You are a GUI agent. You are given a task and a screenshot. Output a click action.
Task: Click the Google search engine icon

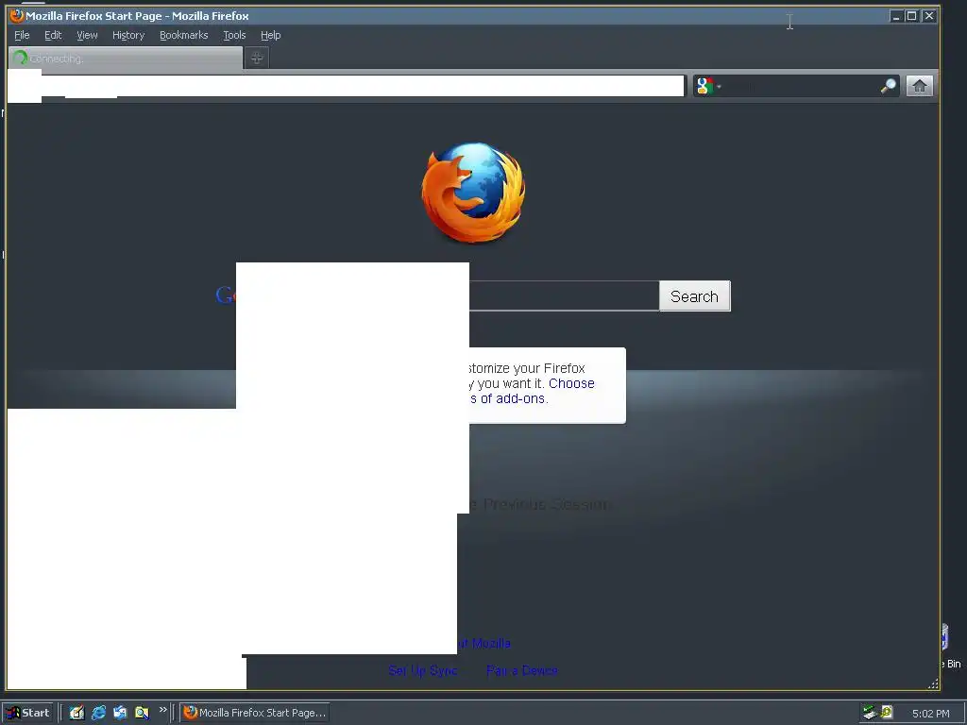704,86
